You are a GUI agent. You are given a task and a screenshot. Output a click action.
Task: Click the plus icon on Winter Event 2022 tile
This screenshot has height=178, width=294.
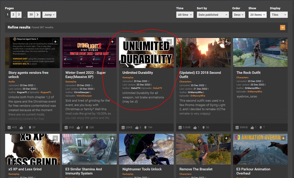click(x=112, y=42)
